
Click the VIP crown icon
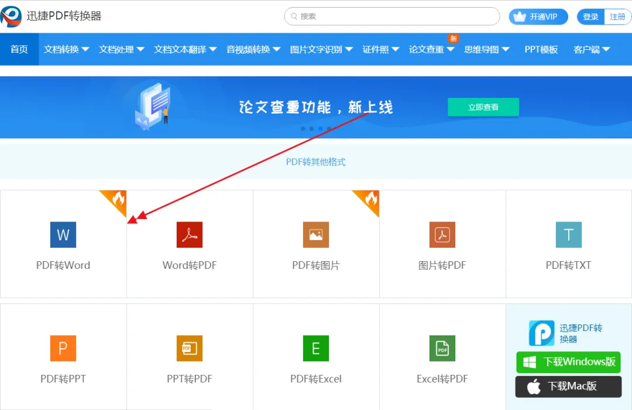click(520, 16)
